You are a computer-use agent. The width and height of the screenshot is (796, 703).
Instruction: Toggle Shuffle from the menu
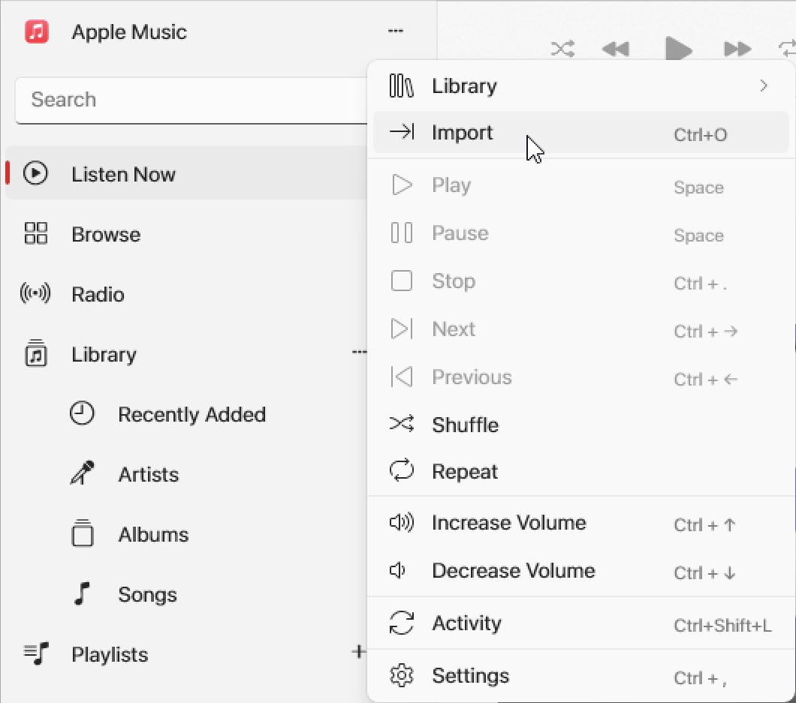click(x=580, y=425)
